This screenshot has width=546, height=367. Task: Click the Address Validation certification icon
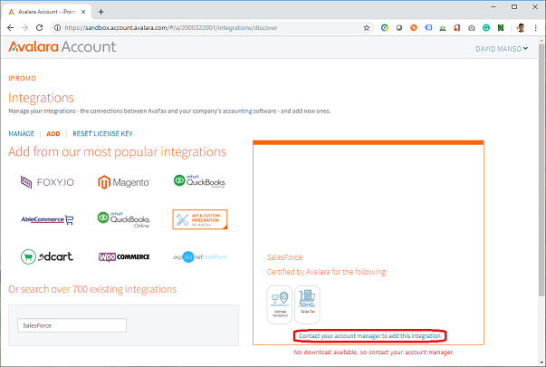click(x=280, y=304)
